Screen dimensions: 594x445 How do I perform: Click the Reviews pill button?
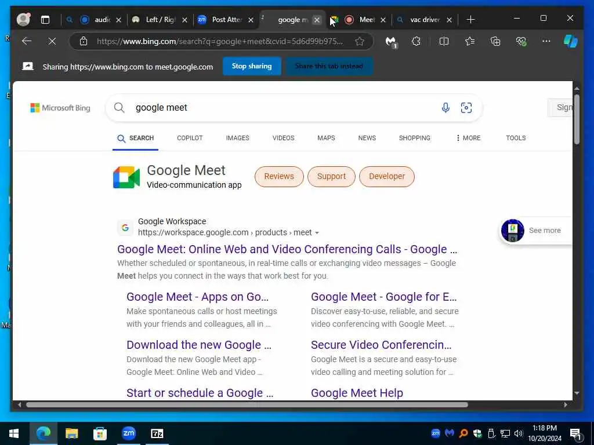tap(279, 176)
